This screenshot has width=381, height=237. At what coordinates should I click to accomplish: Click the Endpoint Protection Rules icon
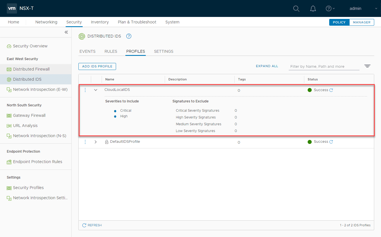click(x=9, y=162)
